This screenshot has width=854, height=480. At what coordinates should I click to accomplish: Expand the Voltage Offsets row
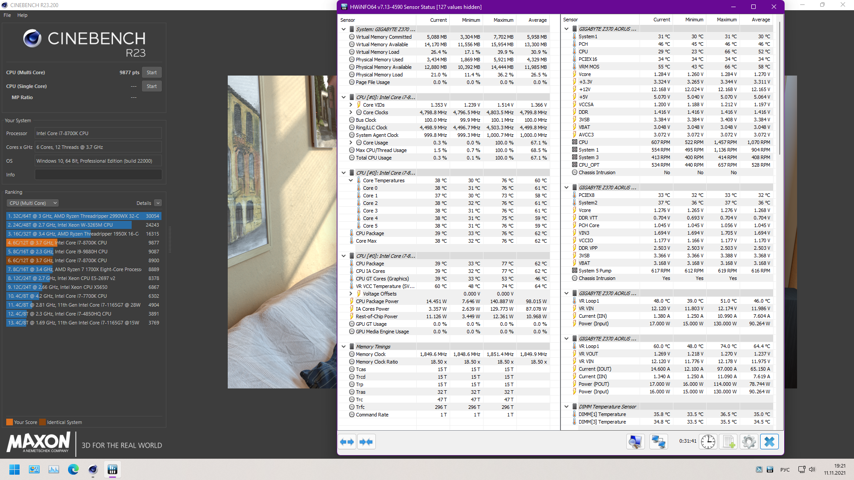351,294
